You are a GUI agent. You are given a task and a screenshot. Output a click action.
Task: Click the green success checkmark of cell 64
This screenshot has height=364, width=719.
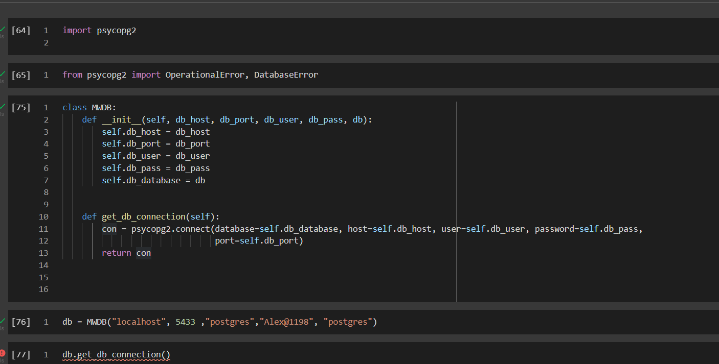pos(3,29)
